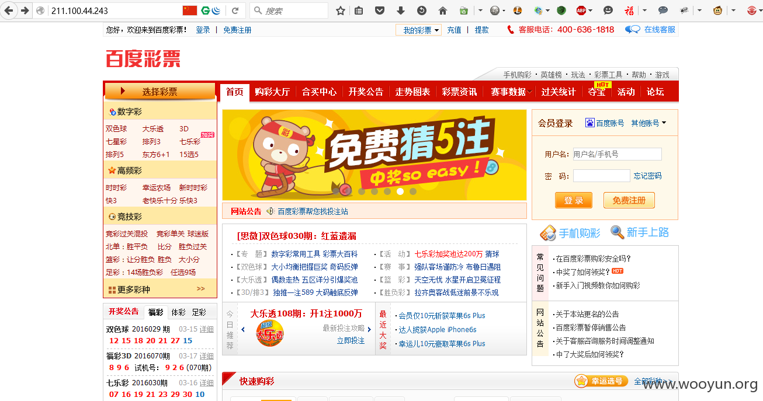Expand the 赛事数据 menu arrow
The image size is (763, 401).
[x=529, y=92]
